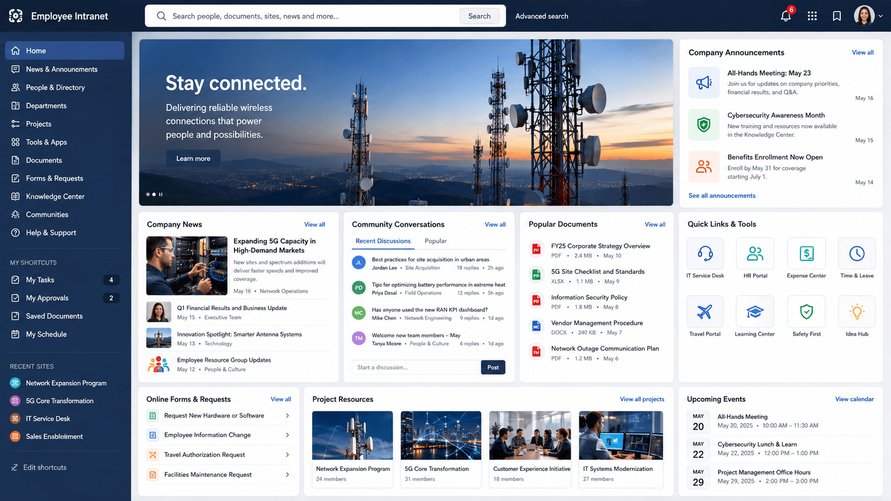Click the bookmark icon in header
Screen dimensions: 891x501
[837, 16]
